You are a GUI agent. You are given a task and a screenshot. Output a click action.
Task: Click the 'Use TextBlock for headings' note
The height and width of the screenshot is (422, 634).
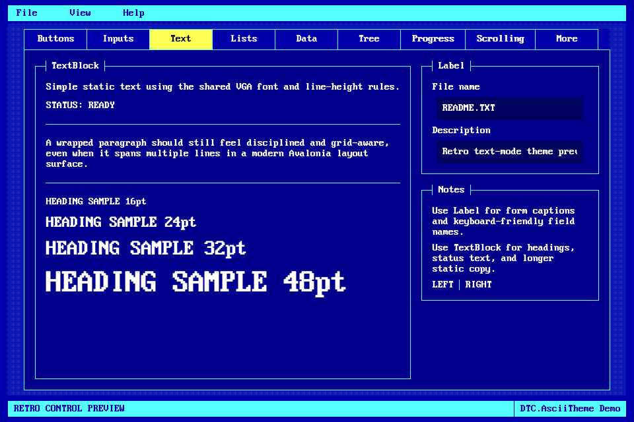503,258
